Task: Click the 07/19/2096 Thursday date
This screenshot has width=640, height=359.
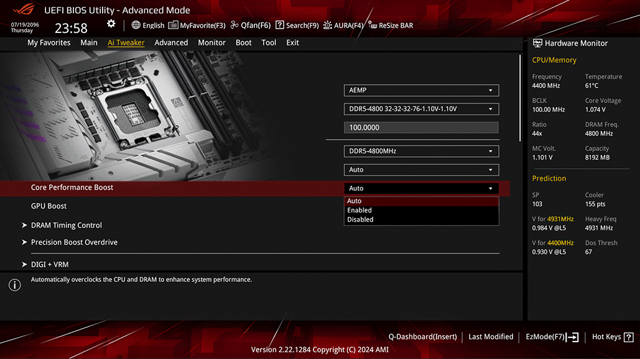Action: point(25,27)
